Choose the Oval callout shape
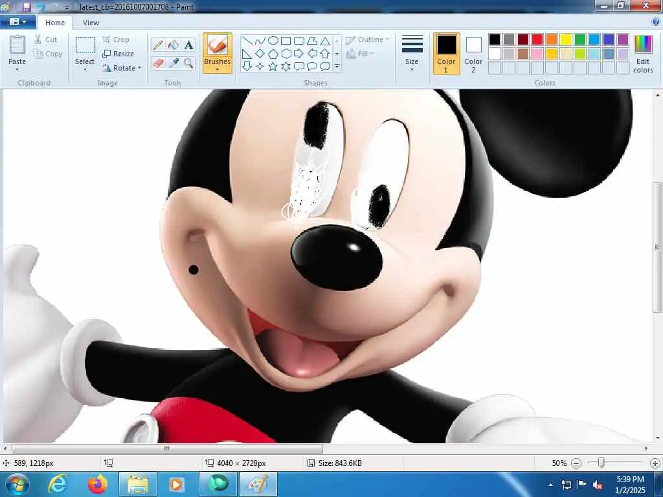663x497 pixels. click(312, 67)
